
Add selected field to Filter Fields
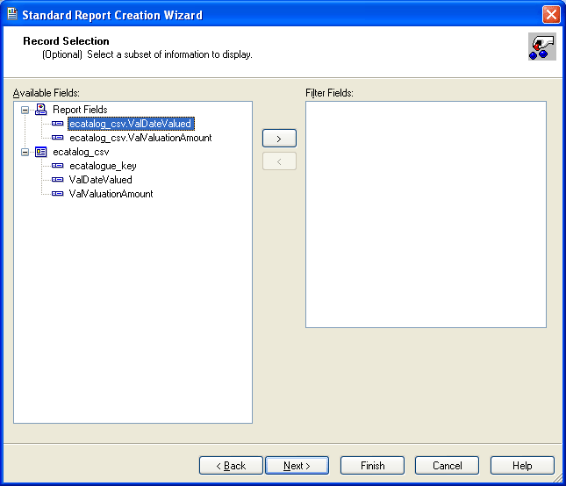(279, 139)
